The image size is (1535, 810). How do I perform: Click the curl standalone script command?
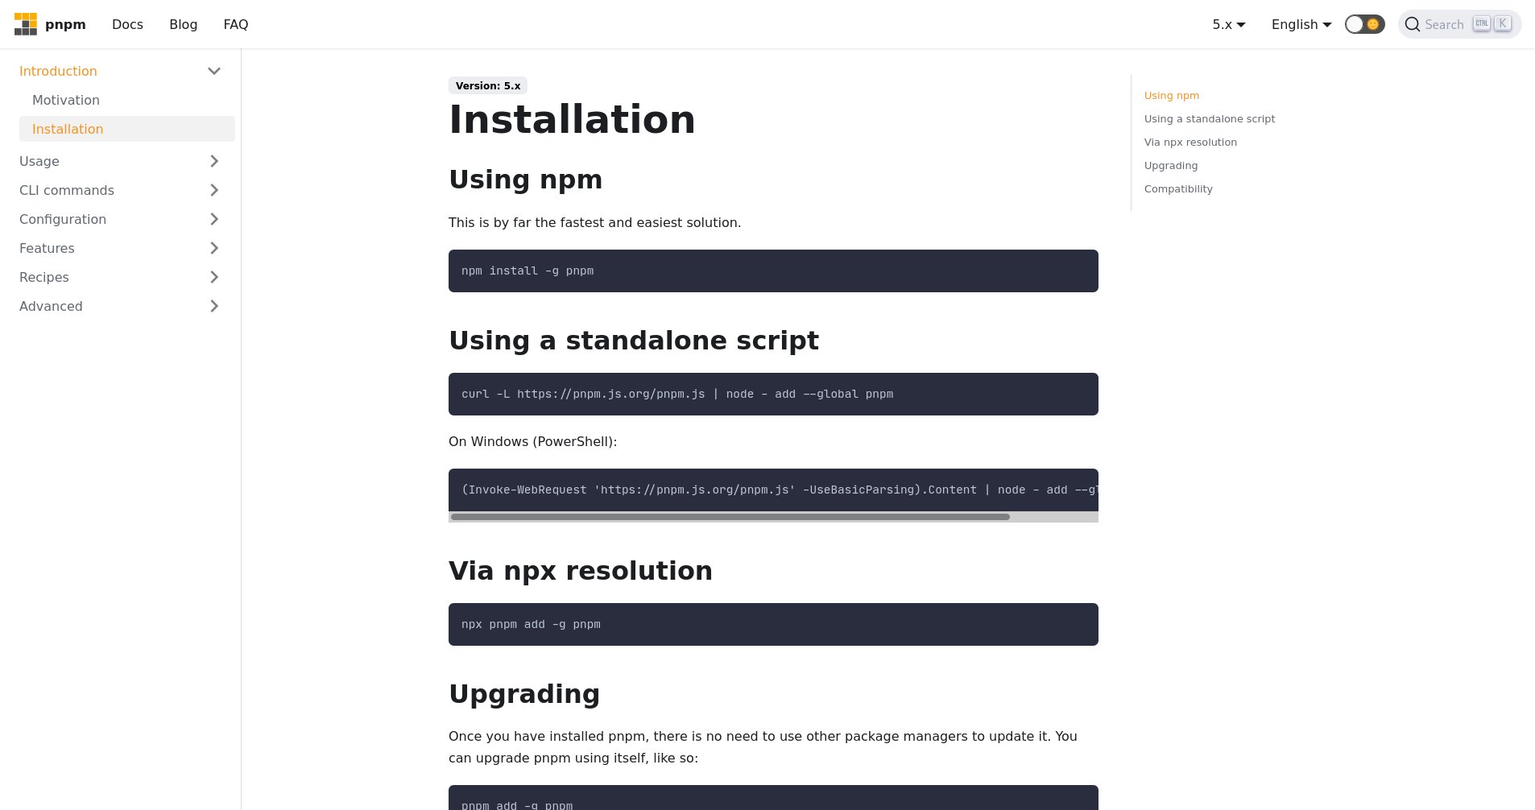click(677, 394)
